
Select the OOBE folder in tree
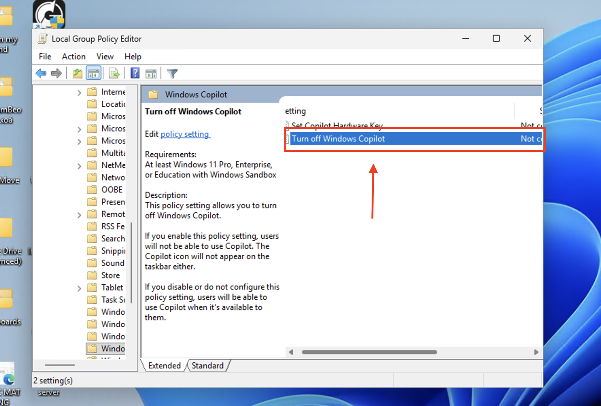(112, 189)
